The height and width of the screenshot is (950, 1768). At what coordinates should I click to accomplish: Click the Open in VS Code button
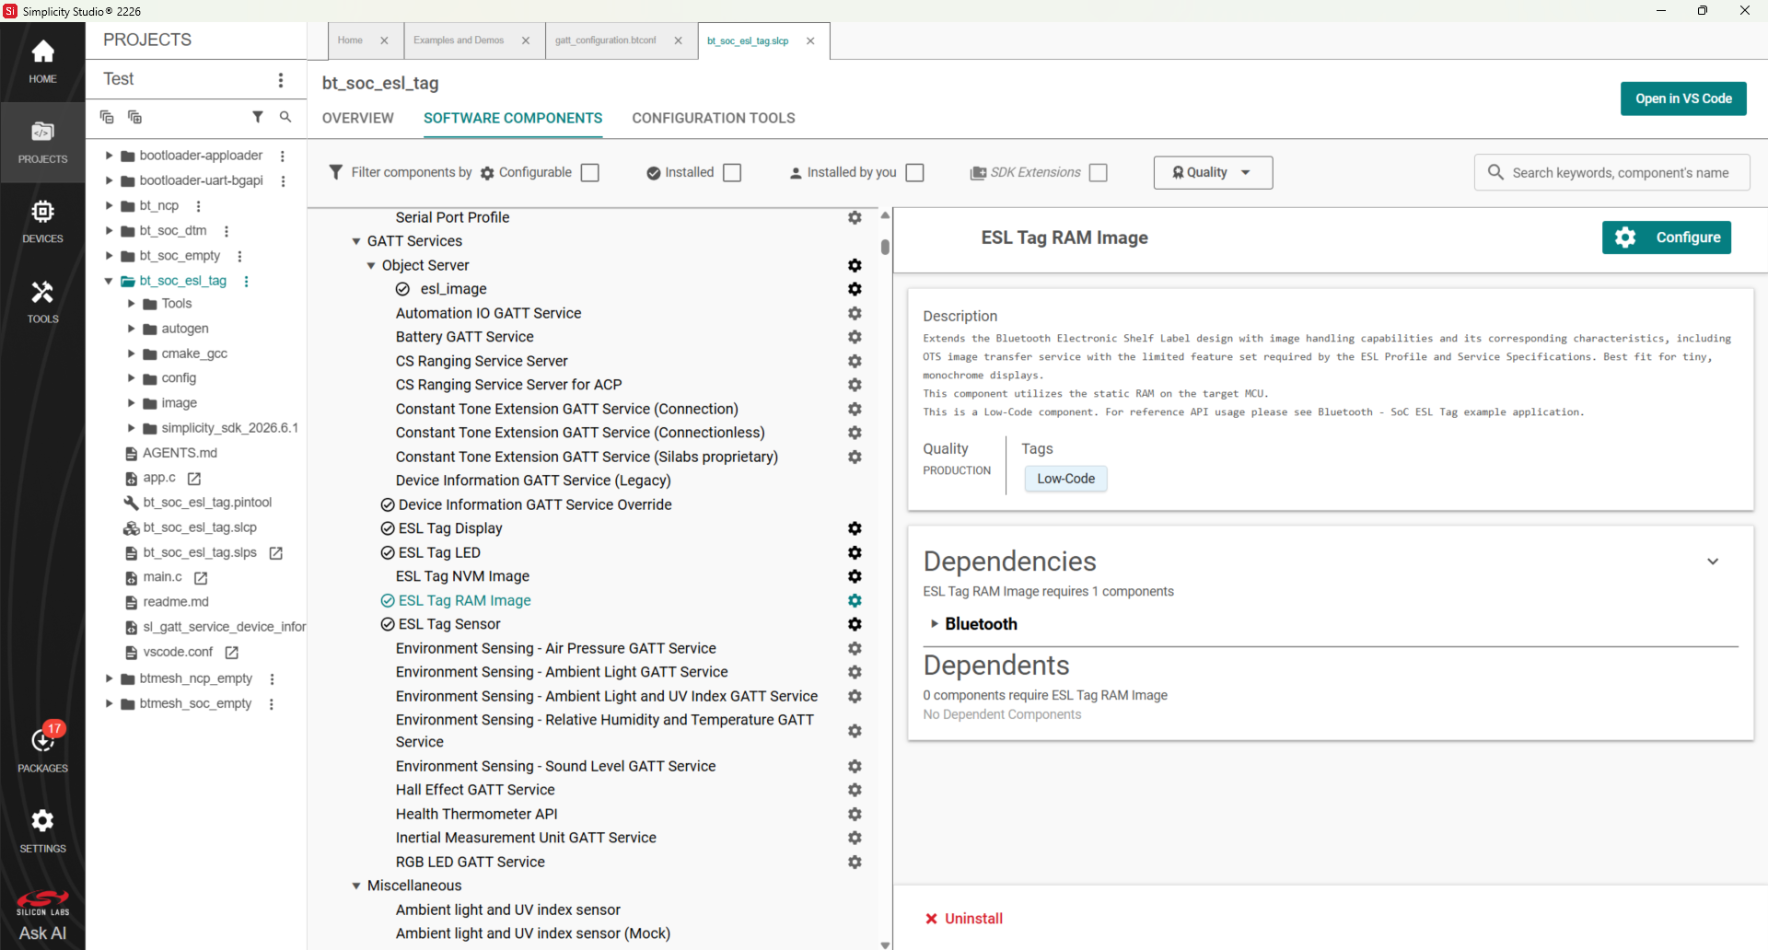pos(1683,98)
